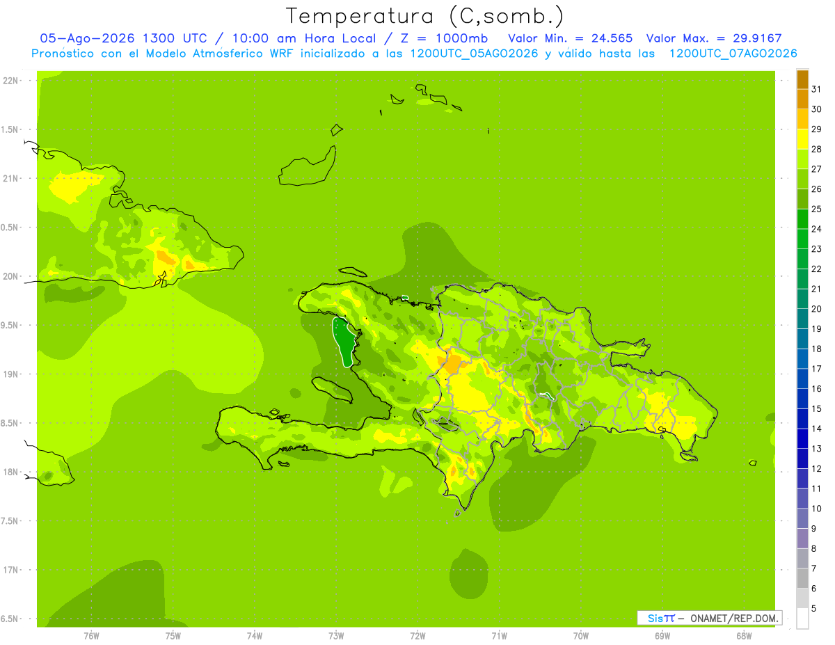The image size is (835, 645).
Task: Click the legend value '26'
Action: pos(816,189)
